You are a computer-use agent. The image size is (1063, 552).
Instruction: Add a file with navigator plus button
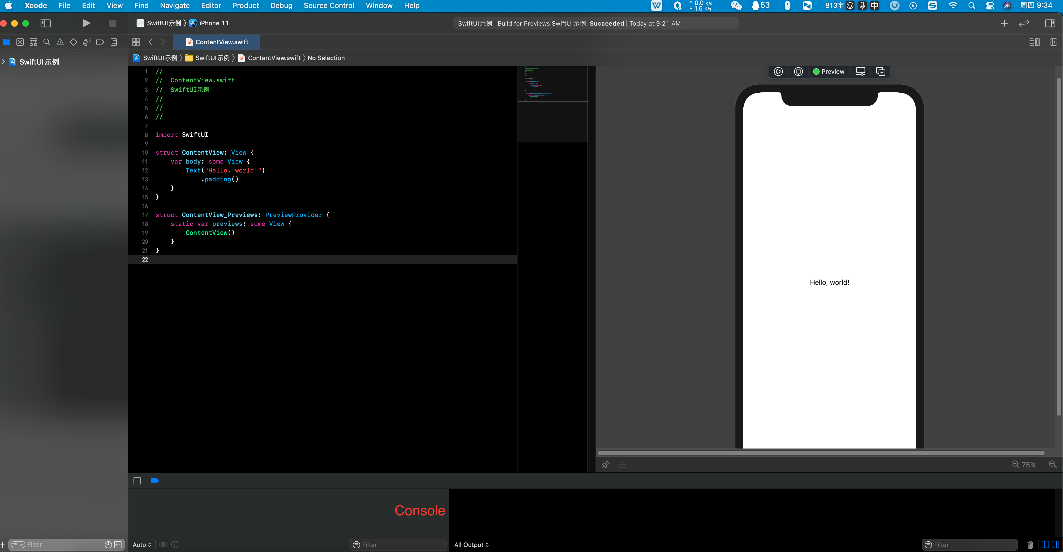pos(3,544)
